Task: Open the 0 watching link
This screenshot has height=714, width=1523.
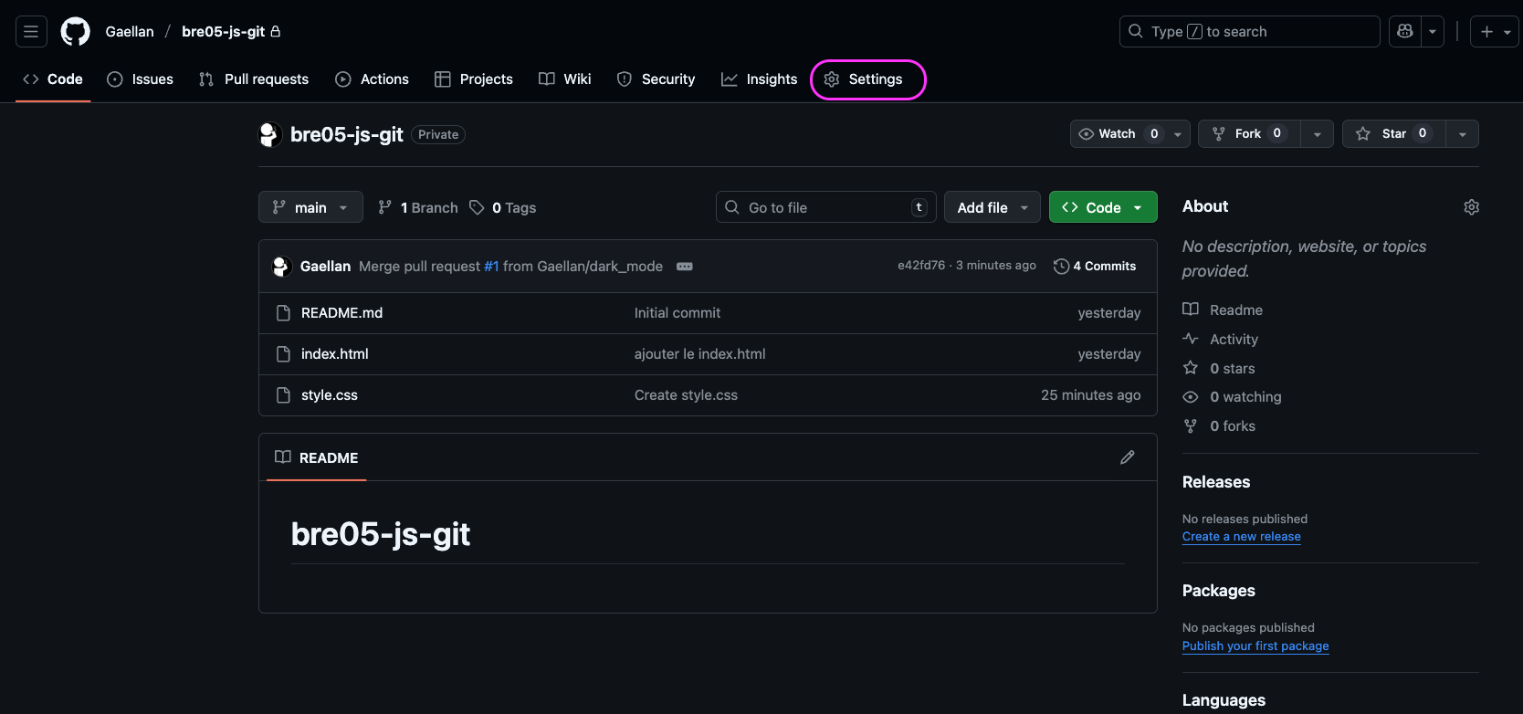Action: point(1233,397)
